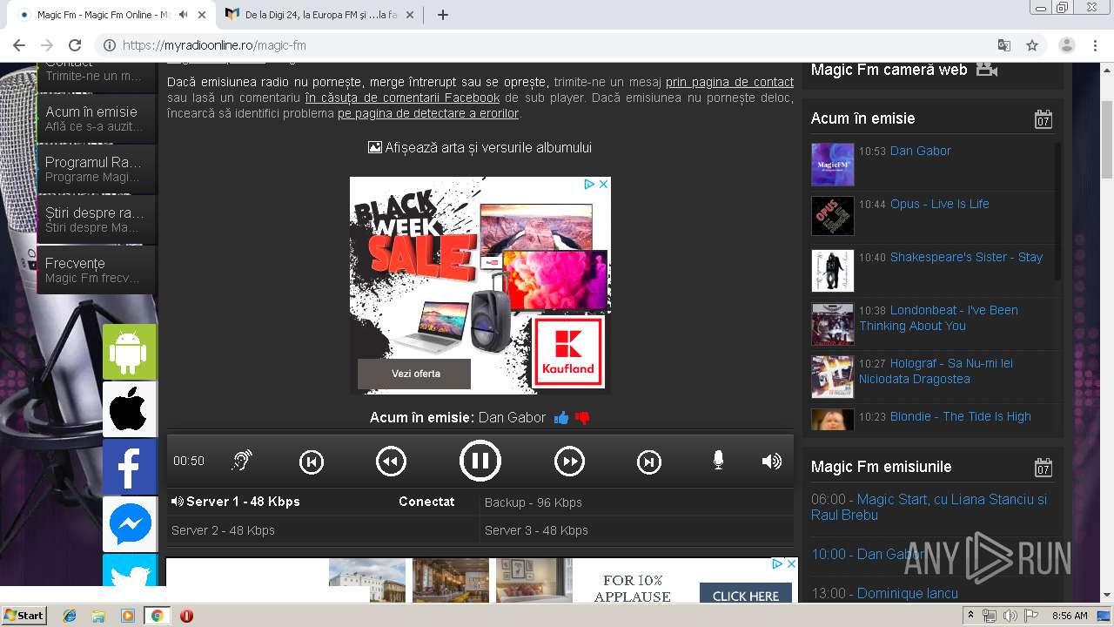
Task: Open calendar icon next to Magic Fm emisiunile
Action: (1044, 468)
